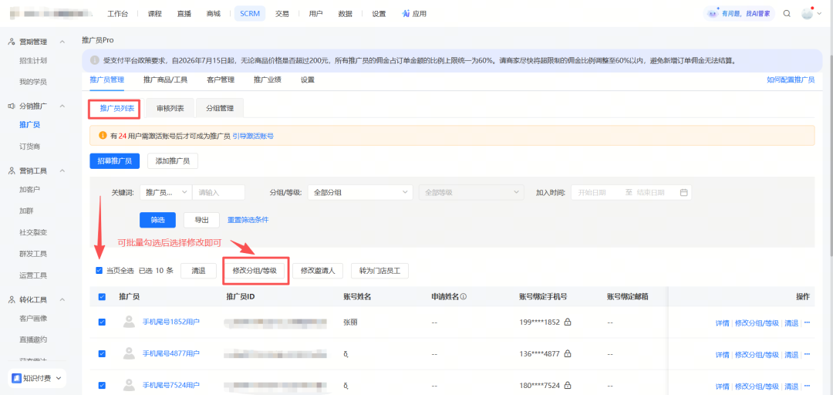
Task: Switch to the 客户管理 tab
Action: tap(221, 79)
